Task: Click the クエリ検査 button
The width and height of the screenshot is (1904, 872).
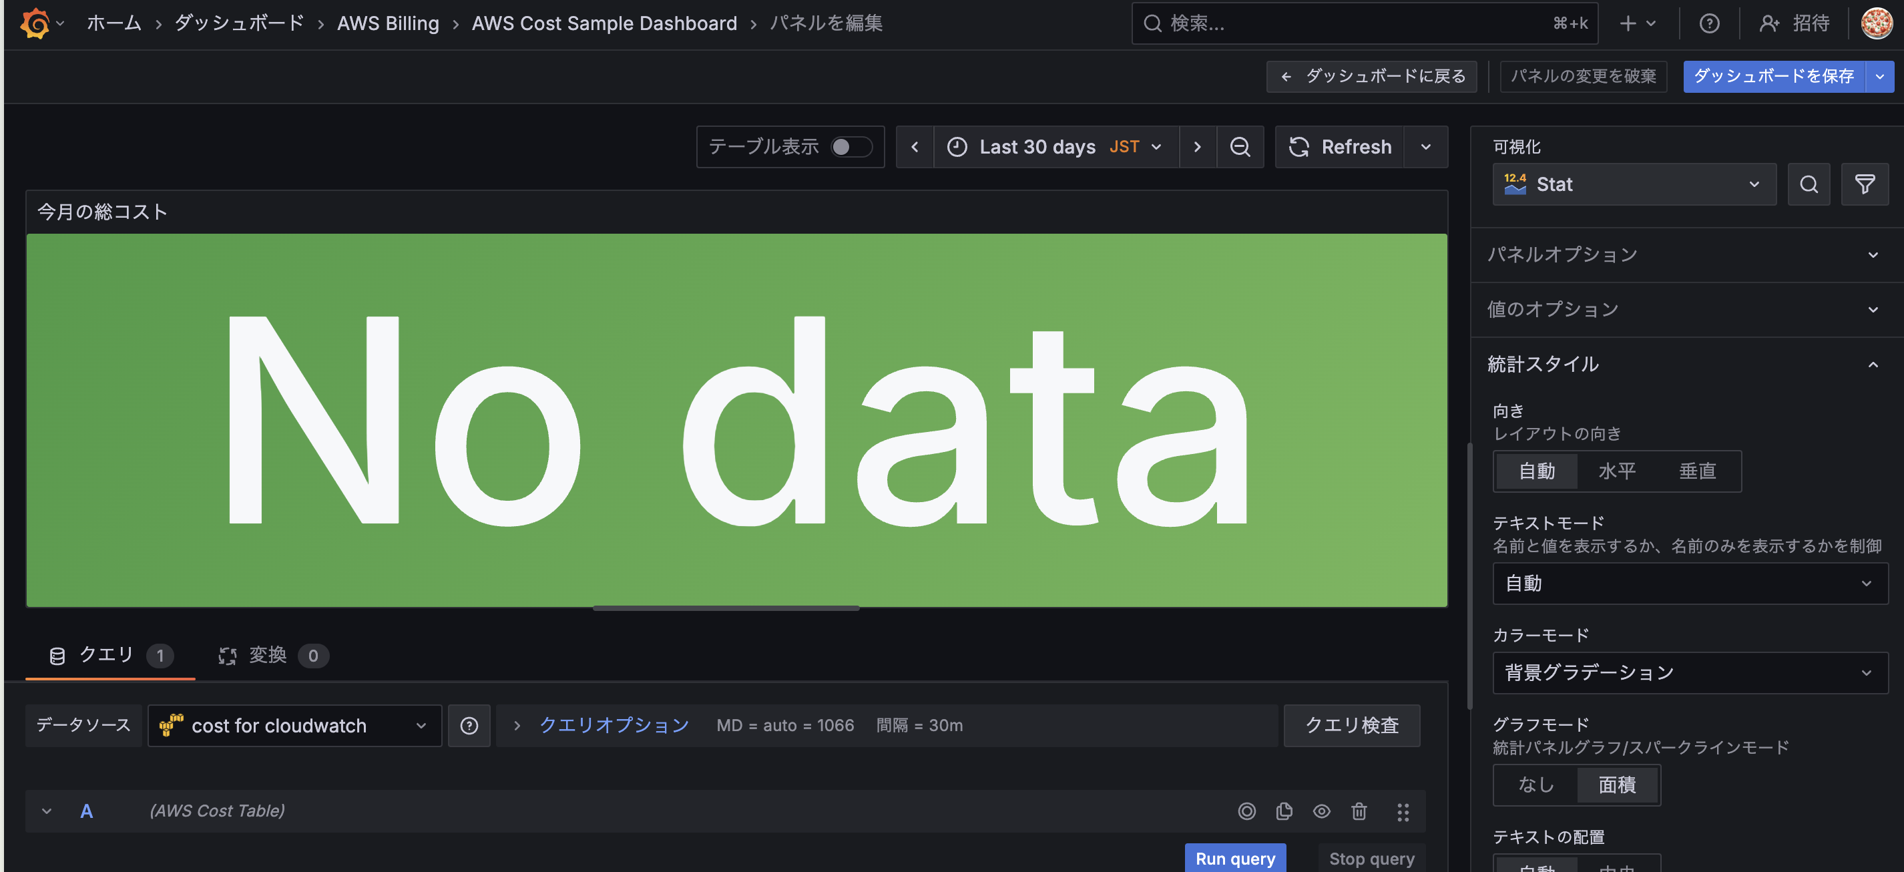Action: tap(1352, 726)
